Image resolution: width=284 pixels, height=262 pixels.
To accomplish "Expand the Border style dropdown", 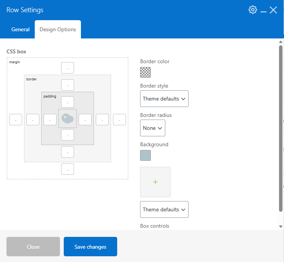I will (164, 99).
